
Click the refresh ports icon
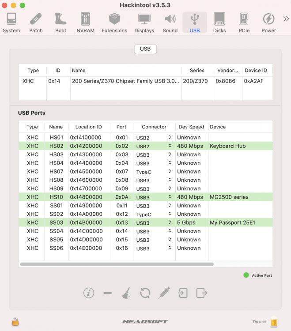pos(145,293)
